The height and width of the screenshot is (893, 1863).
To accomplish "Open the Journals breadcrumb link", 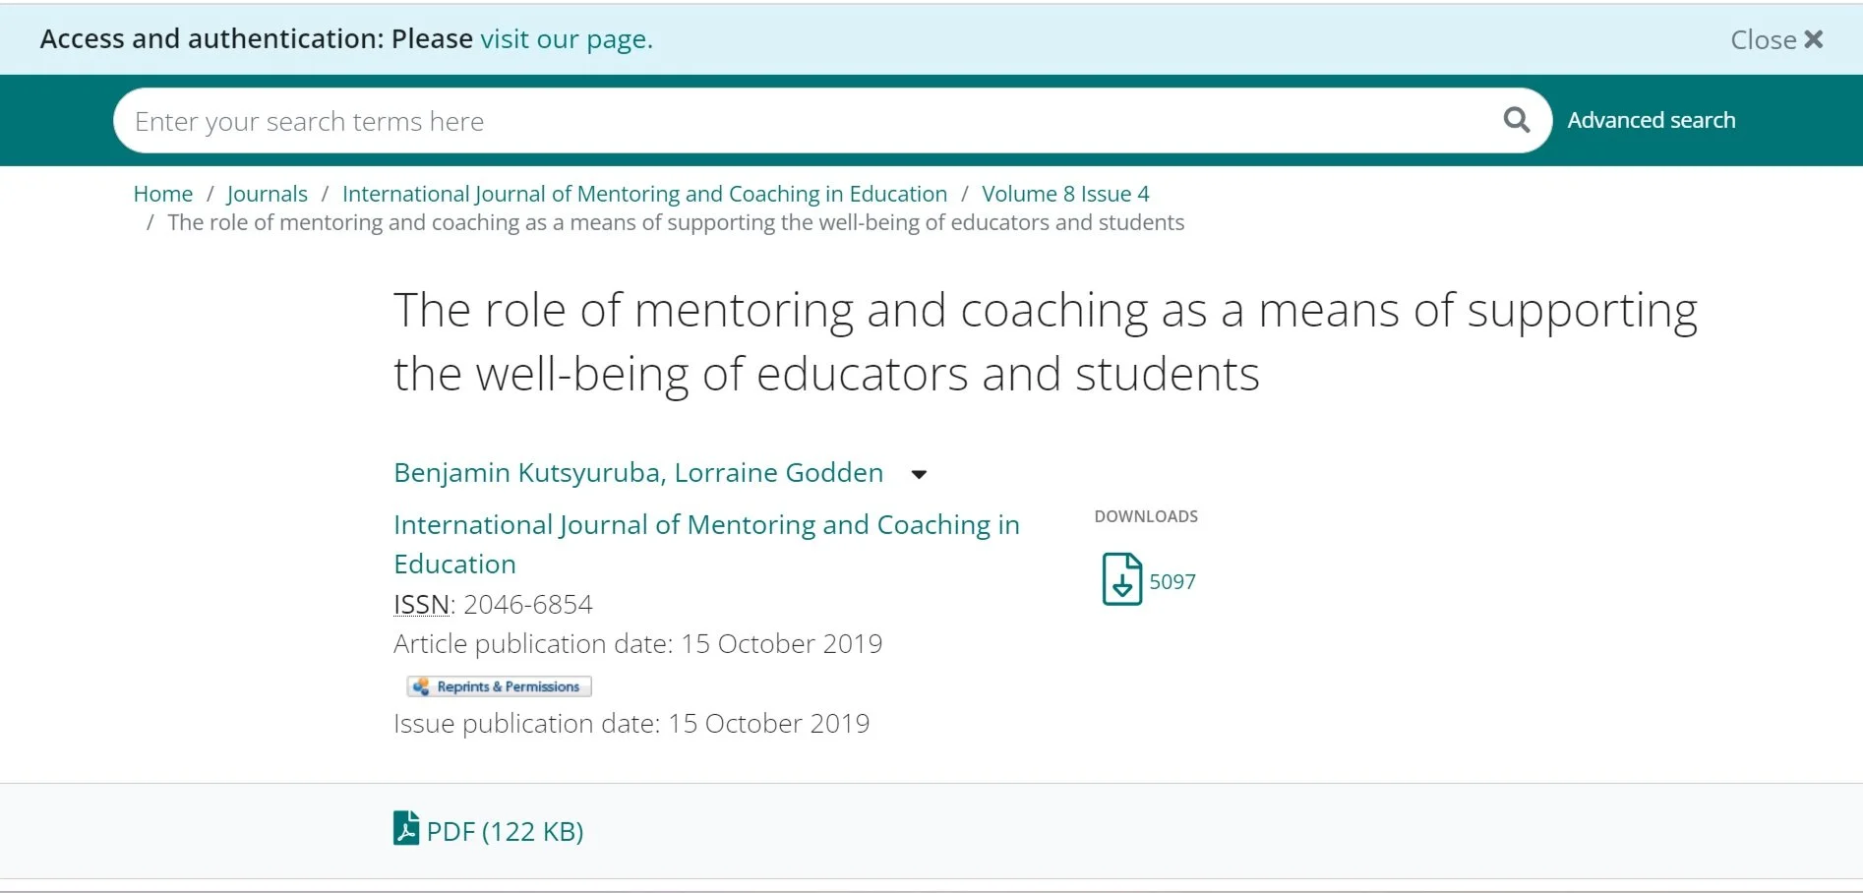I will click(x=267, y=194).
